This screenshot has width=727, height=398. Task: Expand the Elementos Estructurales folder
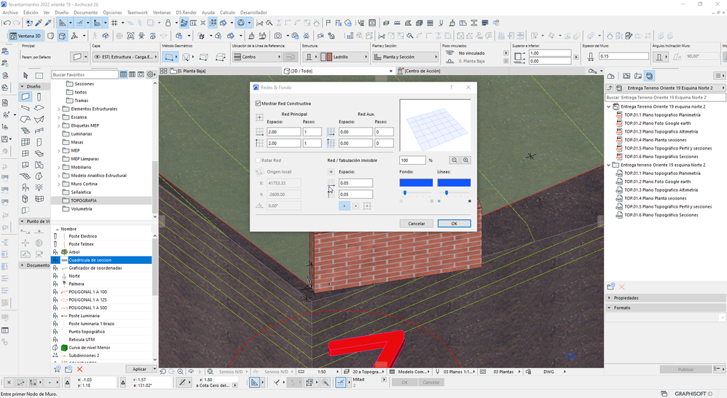(x=59, y=109)
